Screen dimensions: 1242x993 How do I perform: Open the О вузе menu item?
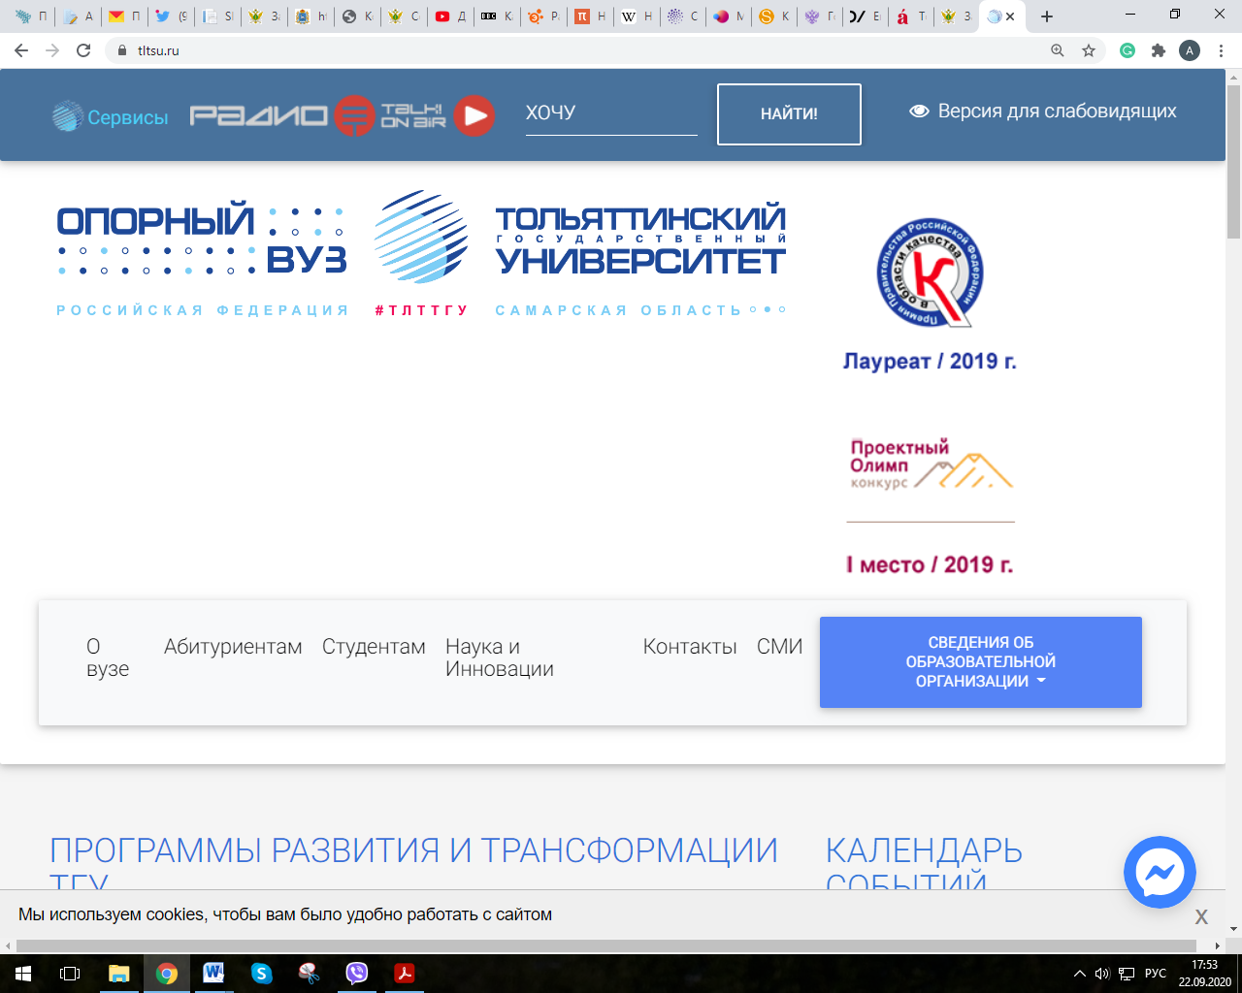point(108,657)
